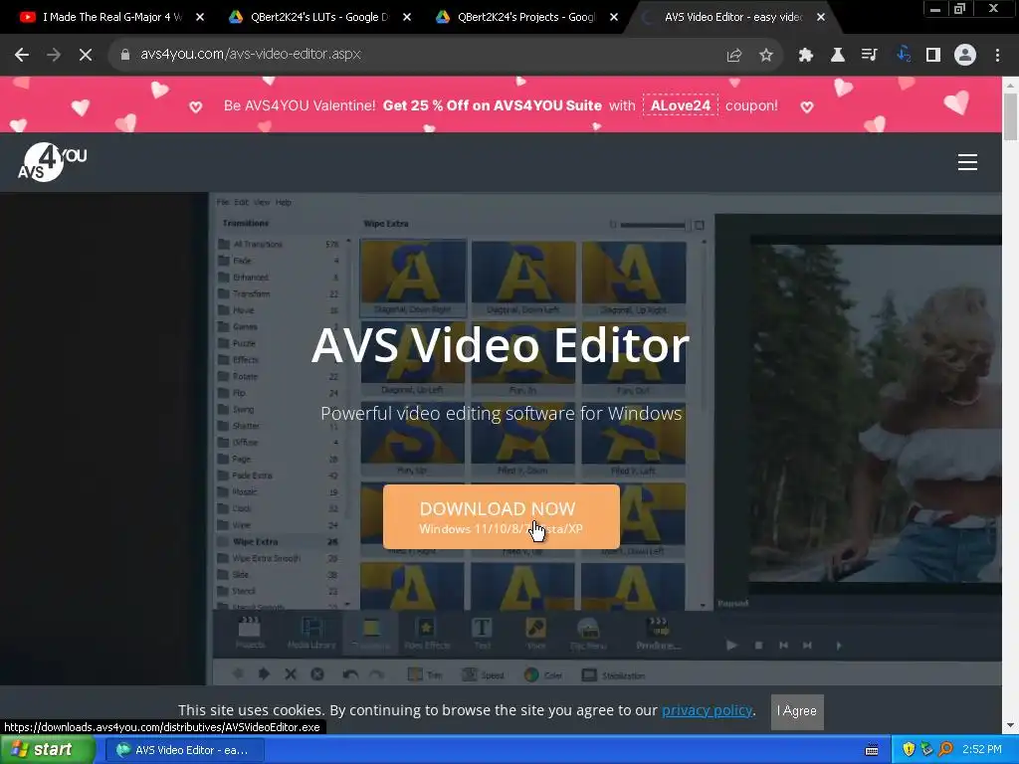Image resolution: width=1019 pixels, height=764 pixels.
Task: Click the green tray icon next to the shield
Action: pos(926,750)
